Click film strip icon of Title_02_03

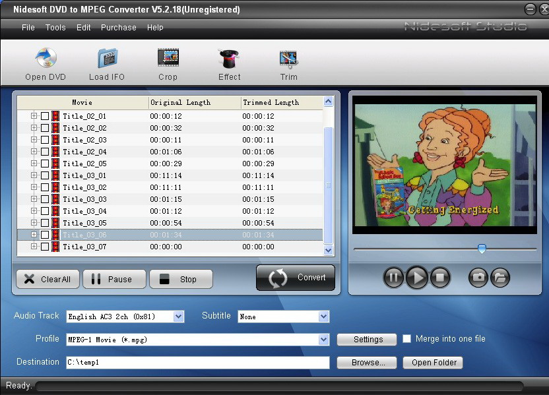(55, 140)
